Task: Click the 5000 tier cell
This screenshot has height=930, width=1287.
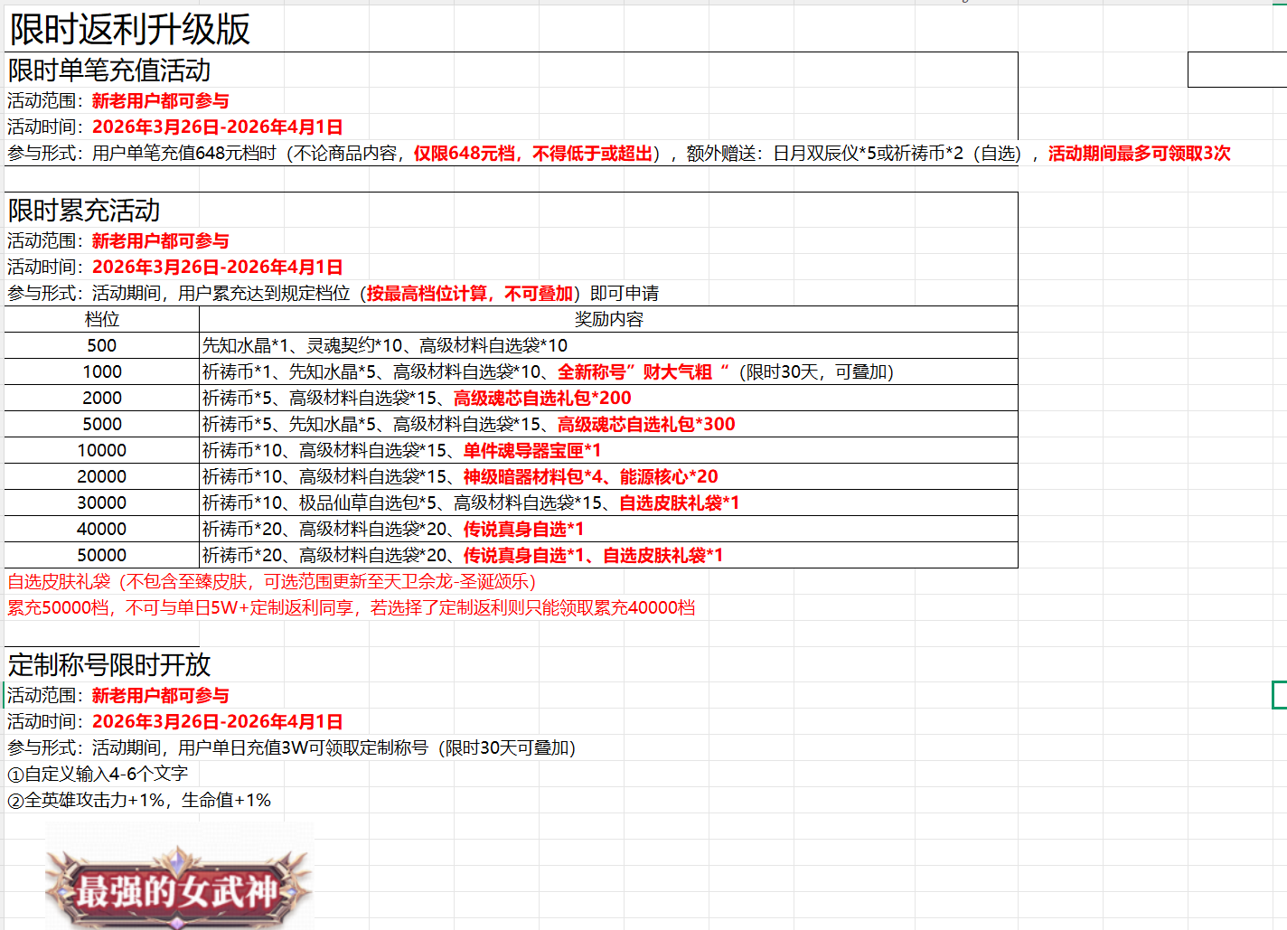Action: click(101, 424)
